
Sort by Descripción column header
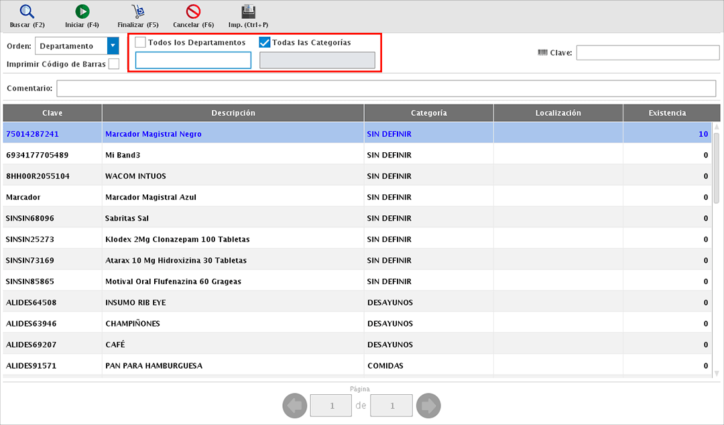(x=233, y=113)
